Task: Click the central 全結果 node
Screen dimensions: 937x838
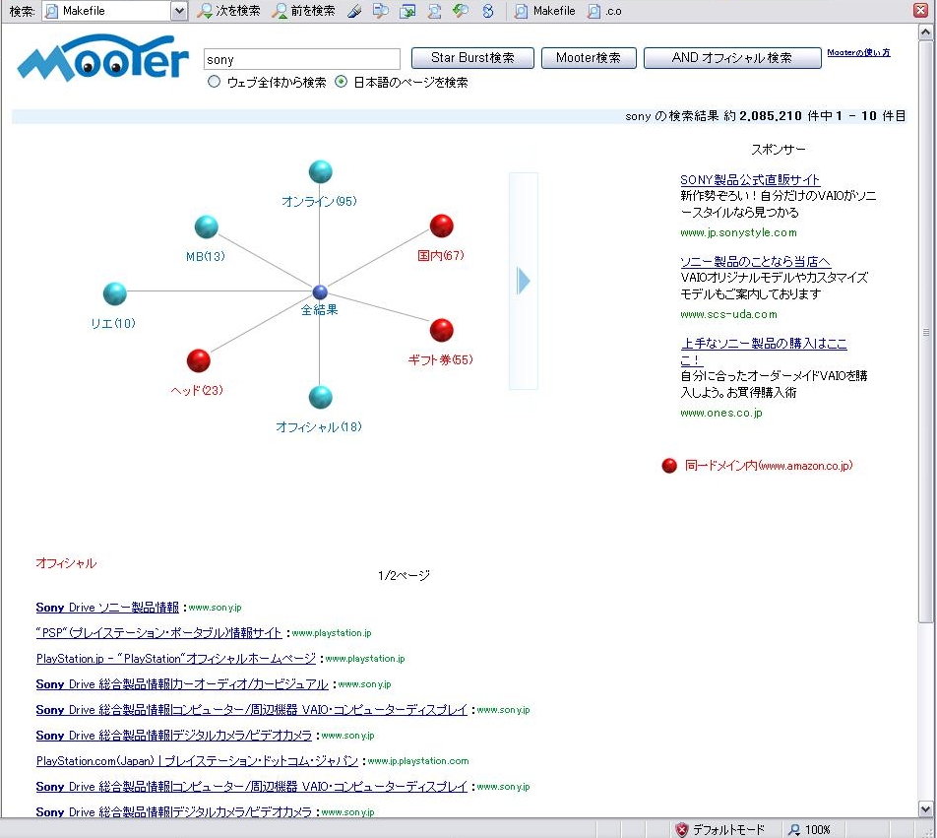Action: coord(319,292)
